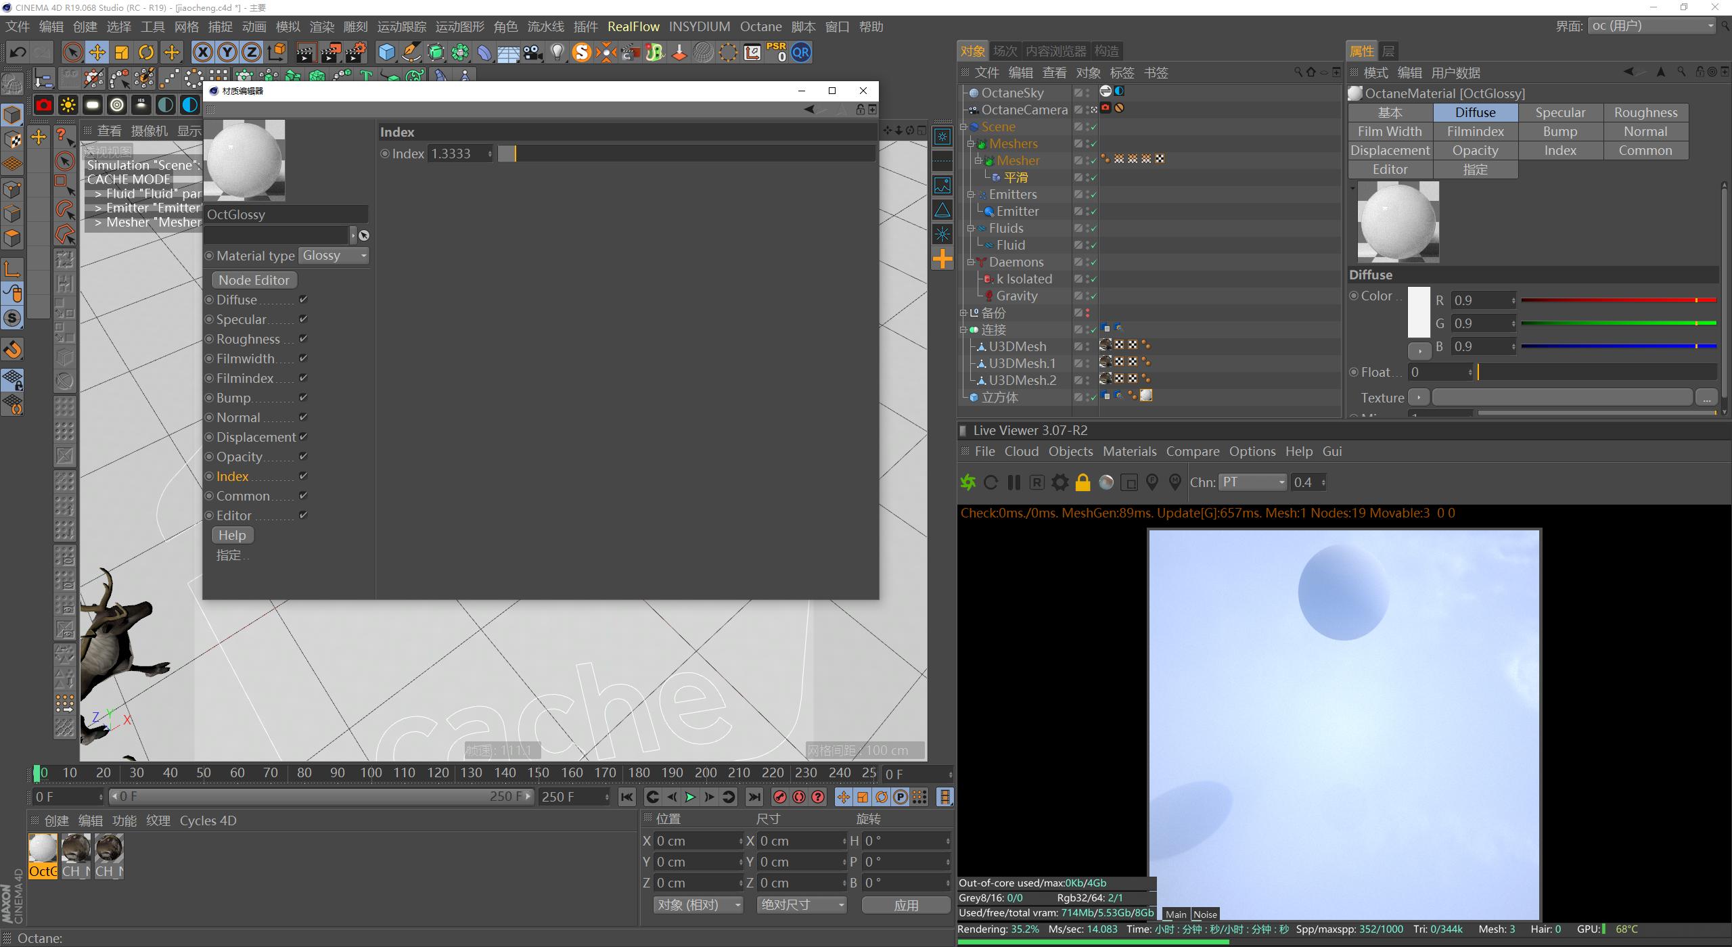Click the Octane render start icon
Image resolution: width=1732 pixels, height=947 pixels.
coord(968,482)
